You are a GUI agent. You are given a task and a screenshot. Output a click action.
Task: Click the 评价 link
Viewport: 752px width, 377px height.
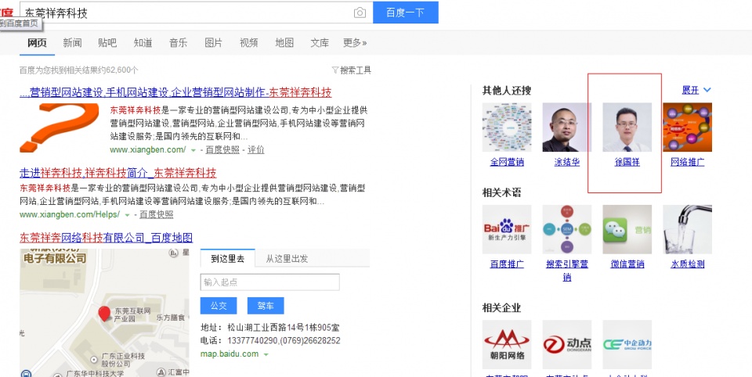(256, 149)
